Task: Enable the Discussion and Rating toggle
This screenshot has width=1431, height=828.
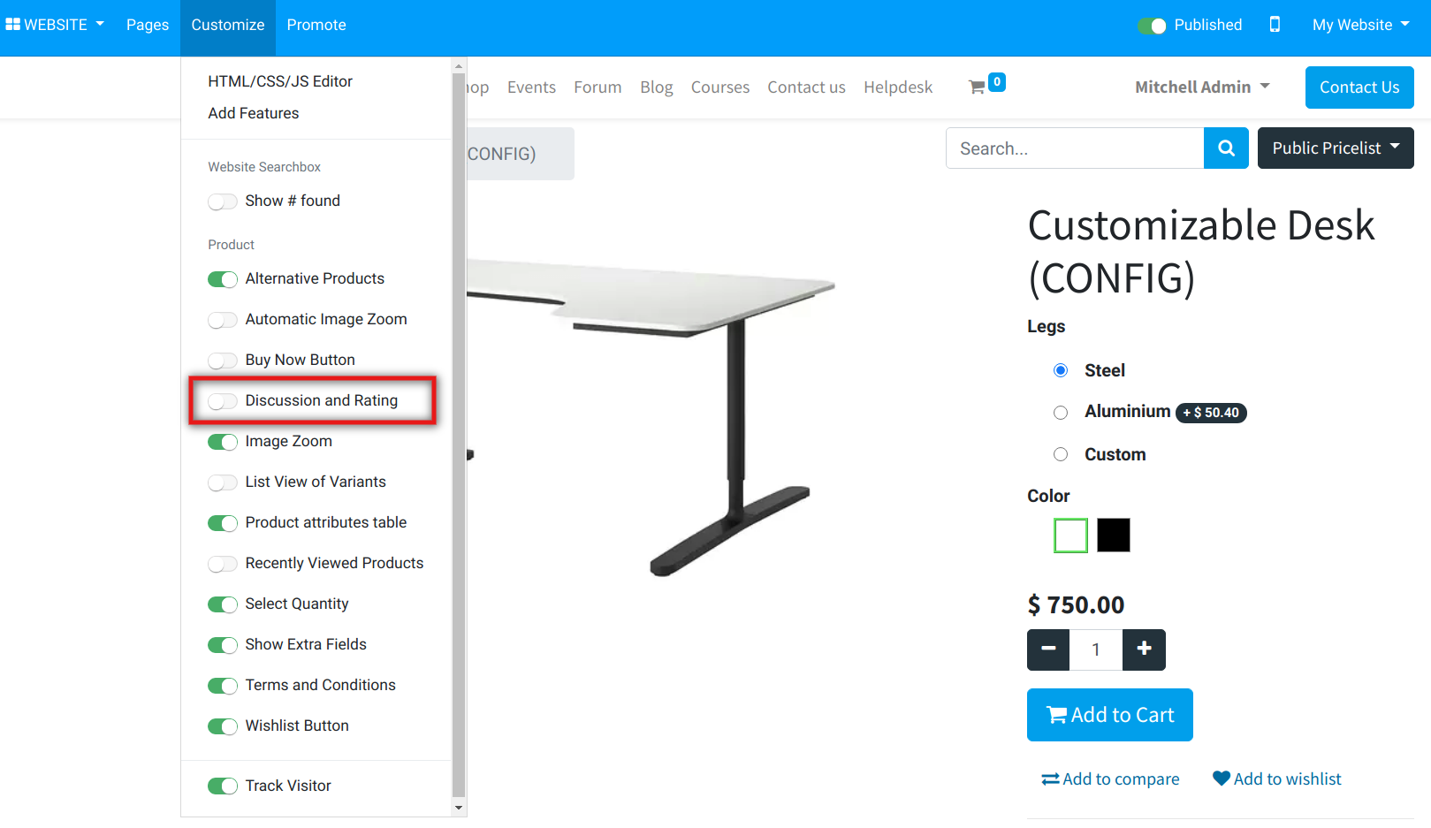Action: [x=223, y=401]
